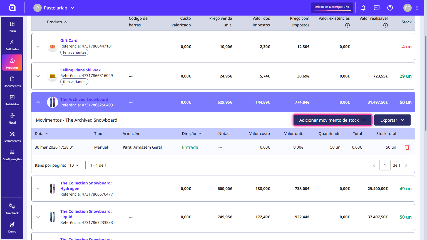Open the Pastelariap company selector
Image resolution: width=427 pixels, height=240 pixels.
(x=54, y=8)
